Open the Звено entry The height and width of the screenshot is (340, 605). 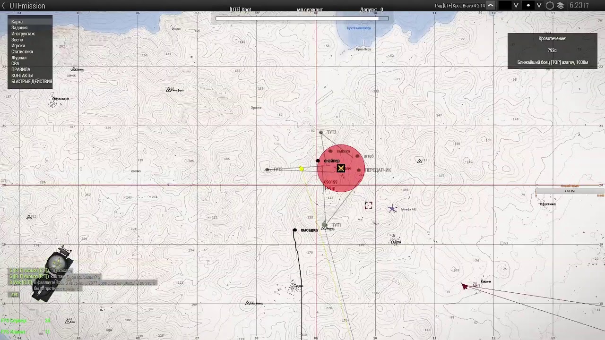30,40
